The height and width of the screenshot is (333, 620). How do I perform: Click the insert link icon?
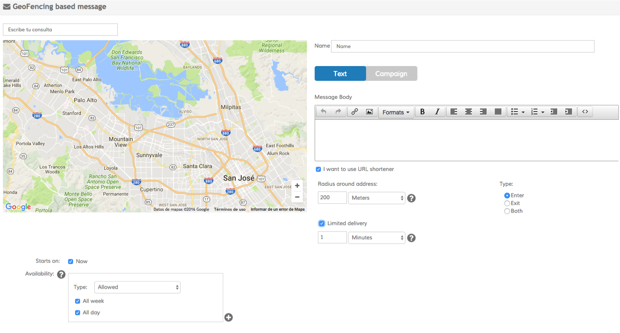point(354,112)
